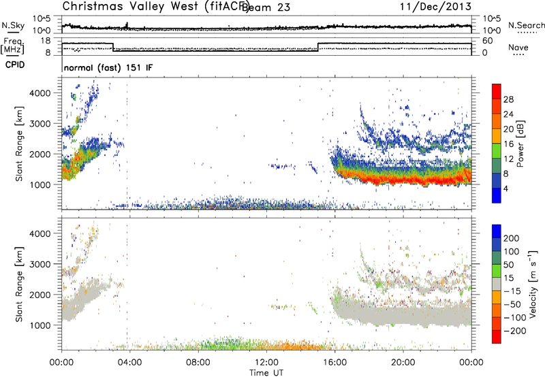Click the "20:00" time axis label
Image resolution: width=545 pixels, height=377 pixels.
pyautogui.click(x=403, y=363)
